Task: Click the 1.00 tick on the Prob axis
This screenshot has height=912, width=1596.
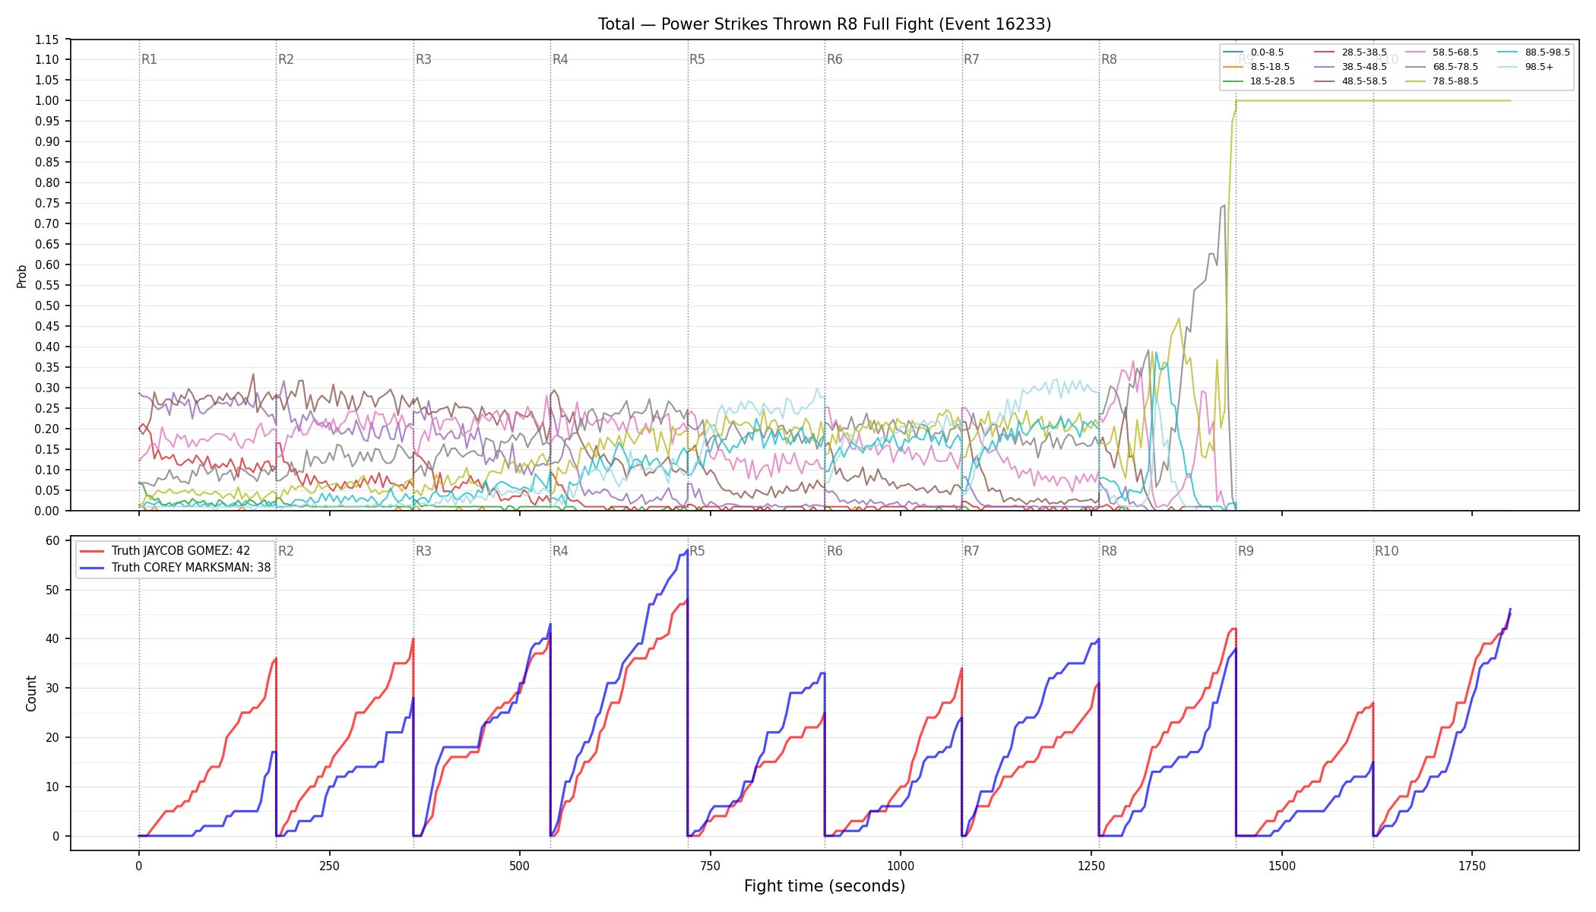Action: point(47,101)
